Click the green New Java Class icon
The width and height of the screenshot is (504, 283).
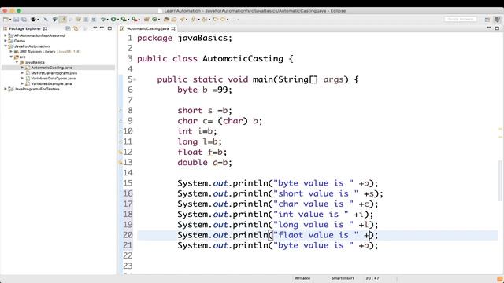(154, 20)
